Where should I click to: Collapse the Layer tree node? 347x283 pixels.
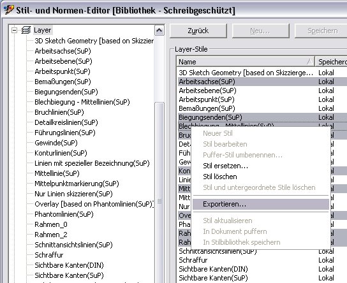[x=14, y=30]
